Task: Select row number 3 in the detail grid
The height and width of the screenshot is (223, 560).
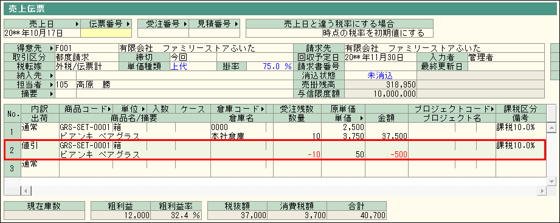Action: (12, 168)
